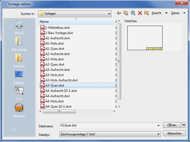Open the Buzzsaw location shortcut
The height and width of the screenshot is (142, 190).
coord(19,110)
